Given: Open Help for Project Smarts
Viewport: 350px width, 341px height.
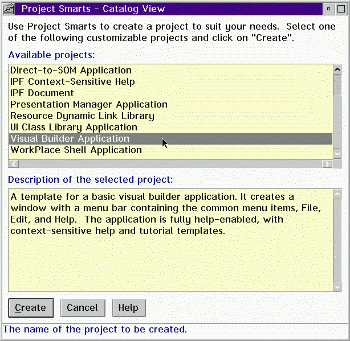Looking at the screenshot, I should (129, 308).
